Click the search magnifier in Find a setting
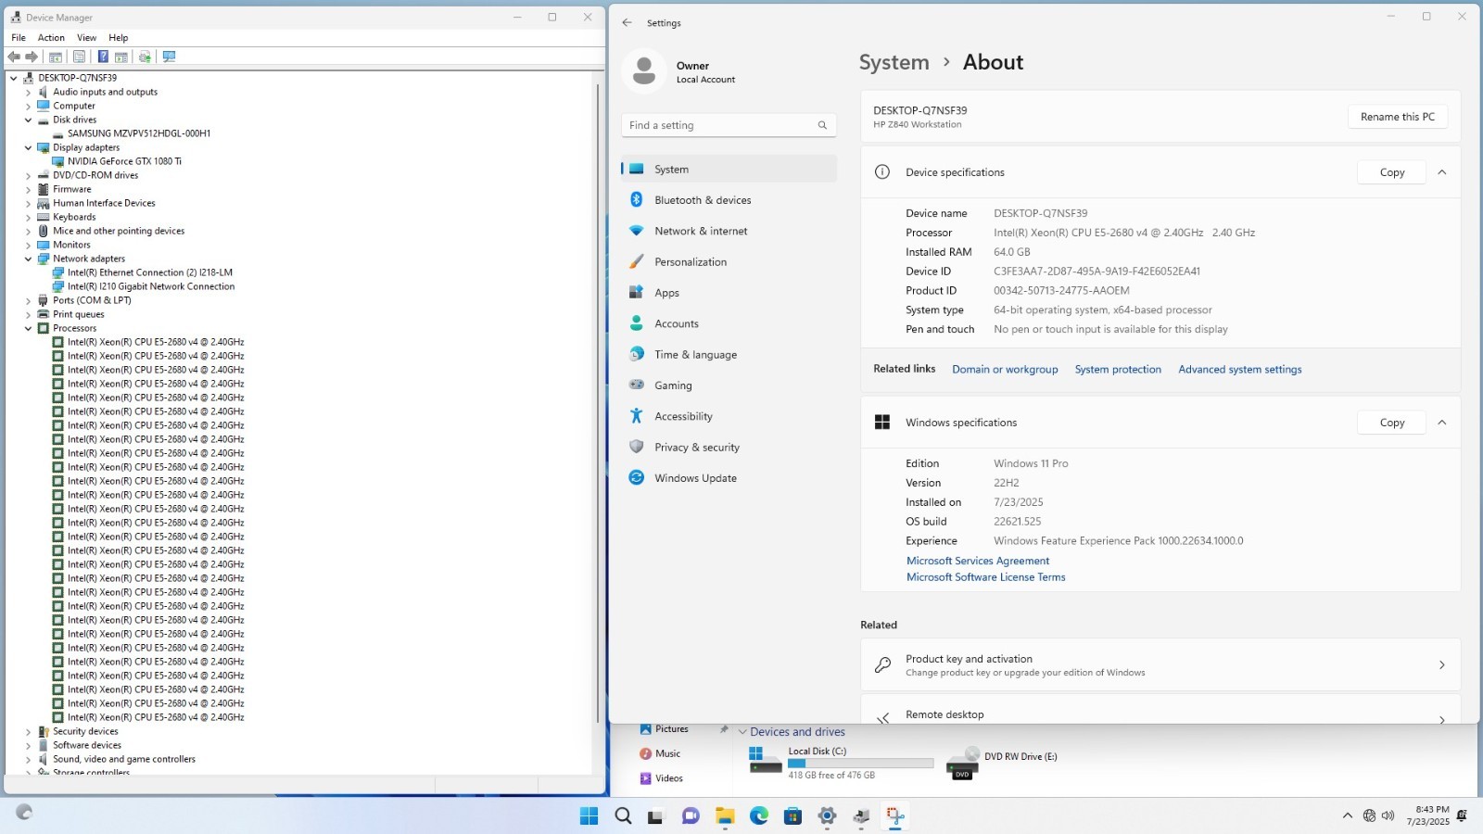Screen dimensions: 1483x834 tap(822, 125)
